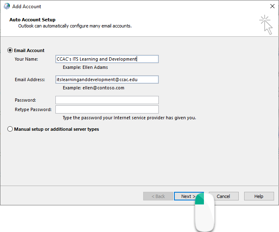This screenshot has width=279, height=232.
Task: Click the 'Password:' label
Action: (25, 100)
